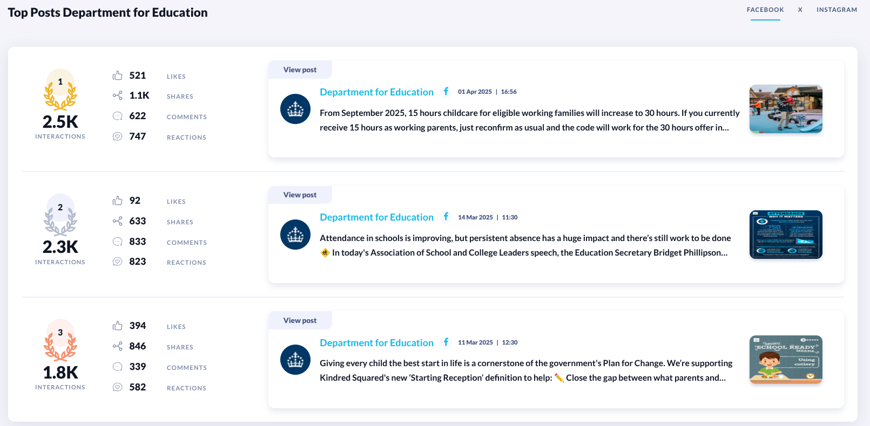Click the gold rank 1 laurel badge
The width and height of the screenshot is (870, 426).
pyautogui.click(x=60, y=90)
